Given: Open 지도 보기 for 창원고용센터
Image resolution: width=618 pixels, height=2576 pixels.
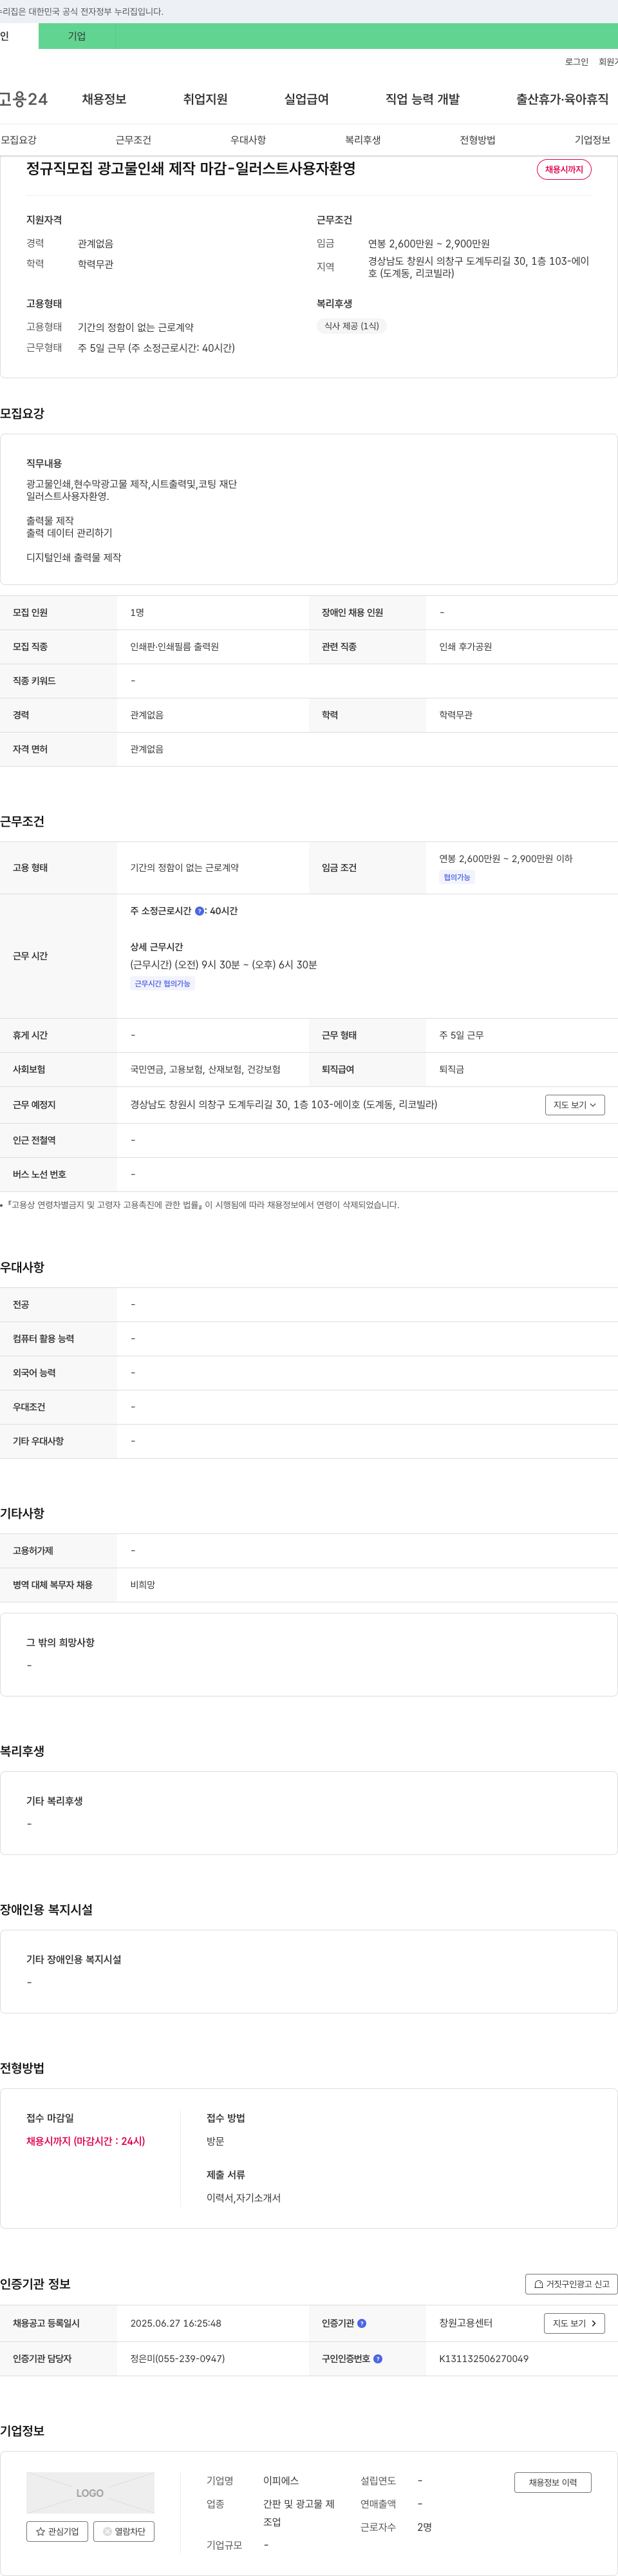Looking at the screenshot, I should [574, 2323].
